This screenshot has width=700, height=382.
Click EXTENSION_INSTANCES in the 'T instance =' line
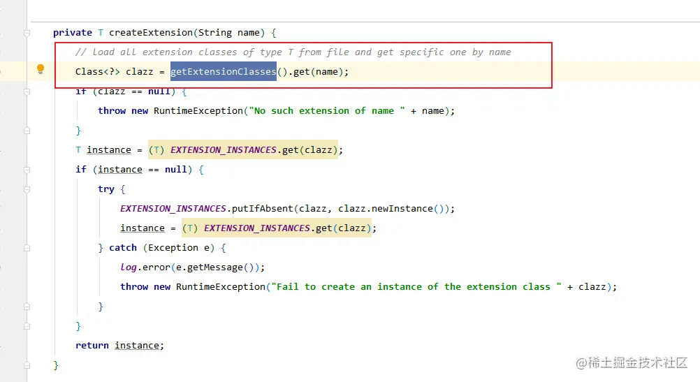[224, 150]
